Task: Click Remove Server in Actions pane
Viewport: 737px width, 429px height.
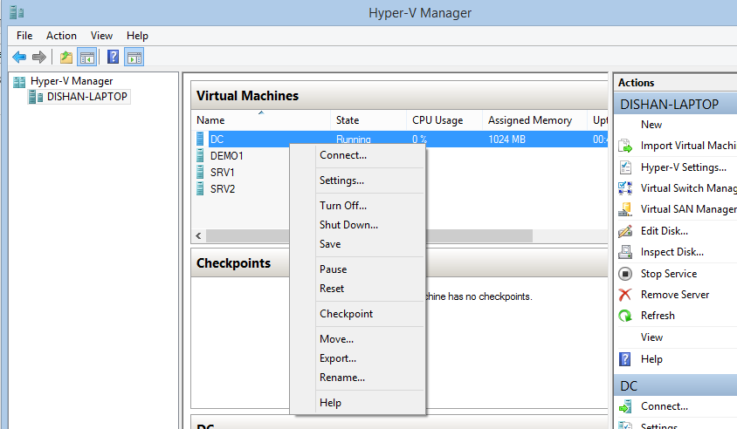Action: click(x=675, y=295)
